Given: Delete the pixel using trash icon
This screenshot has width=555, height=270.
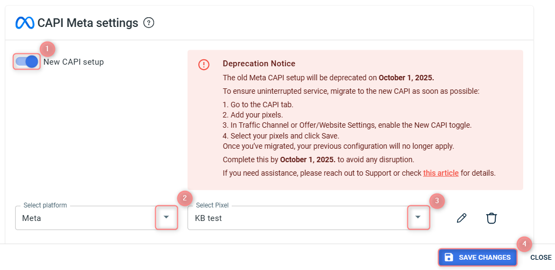Looking at the screenshot, I should [491, 218].
